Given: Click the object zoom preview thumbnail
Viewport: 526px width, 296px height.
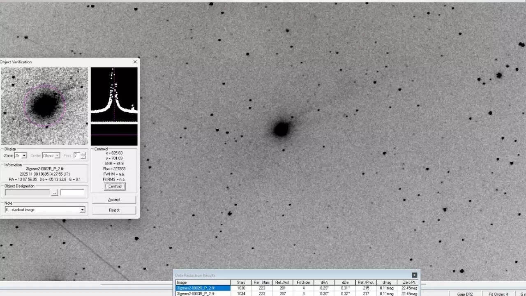Looking at the screenshot, I should coord(44,106).
